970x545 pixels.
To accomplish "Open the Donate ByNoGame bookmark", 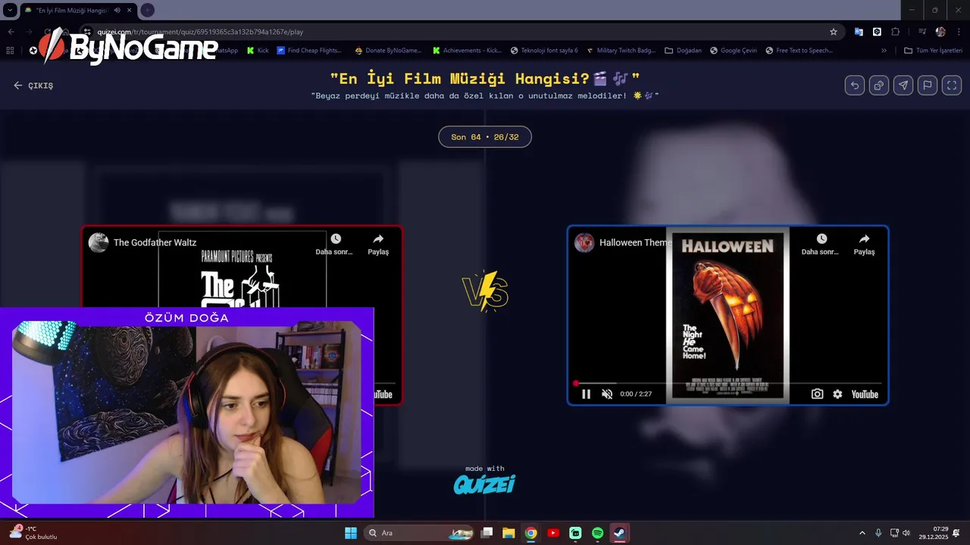I will click(x=388, y=51).
